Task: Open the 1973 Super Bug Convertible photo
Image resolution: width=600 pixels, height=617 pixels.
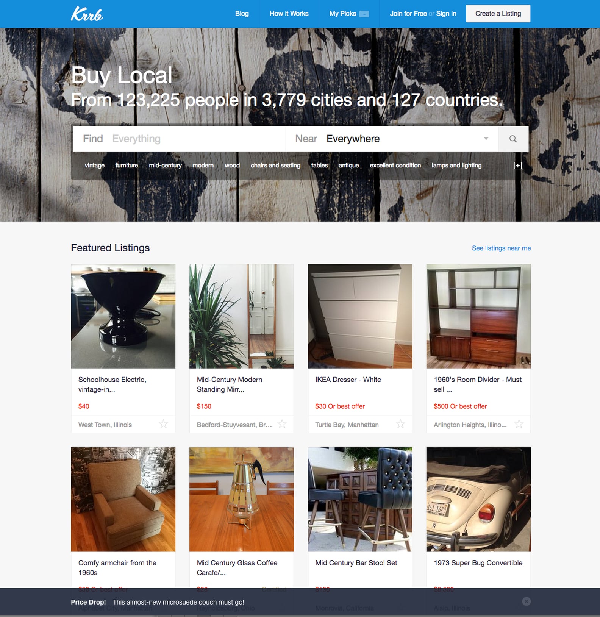Action: pyautogui.click(x=478, y=499)
